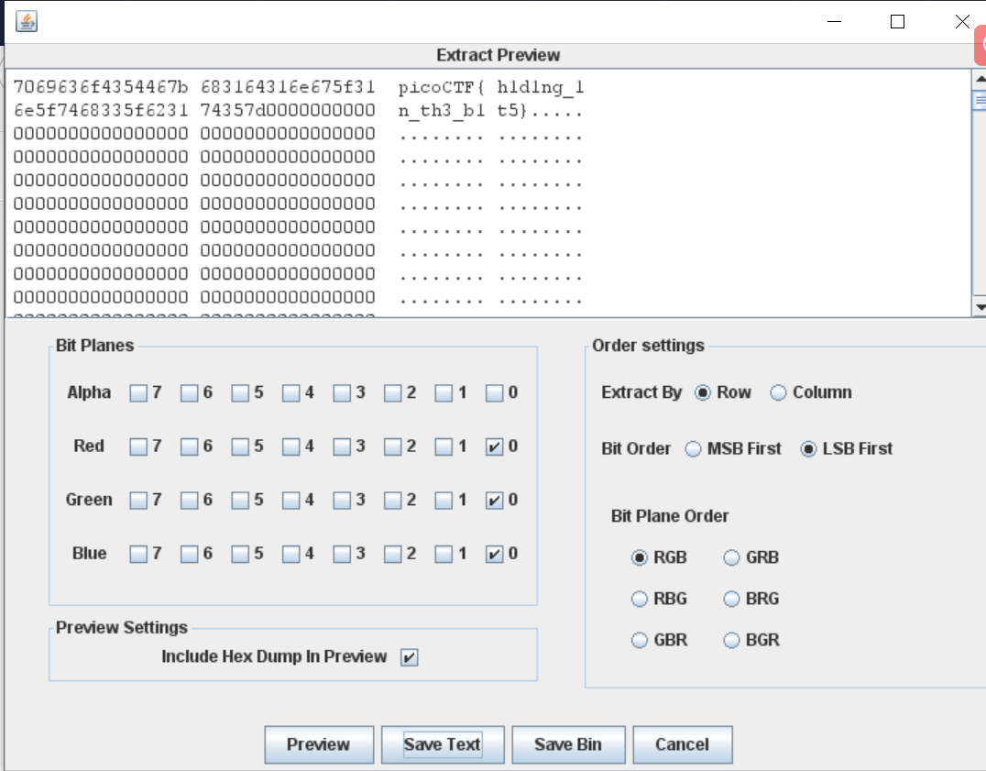Select Extract By Column option
Screen dimensions: 986x771
tap(779, 392)
